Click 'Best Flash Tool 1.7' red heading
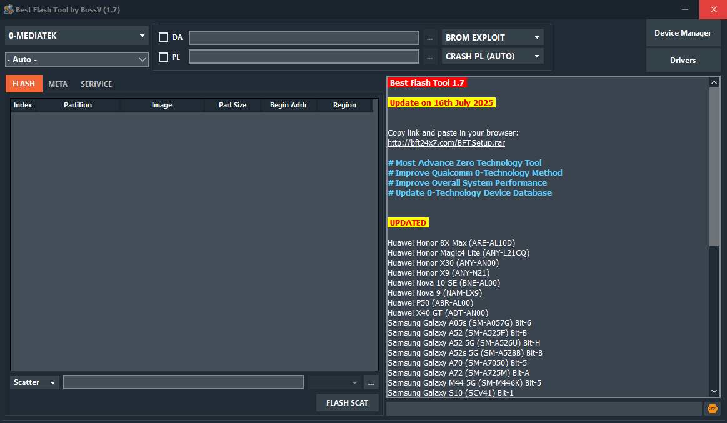This screenshot has width=727, height=423. click(427, 83)
